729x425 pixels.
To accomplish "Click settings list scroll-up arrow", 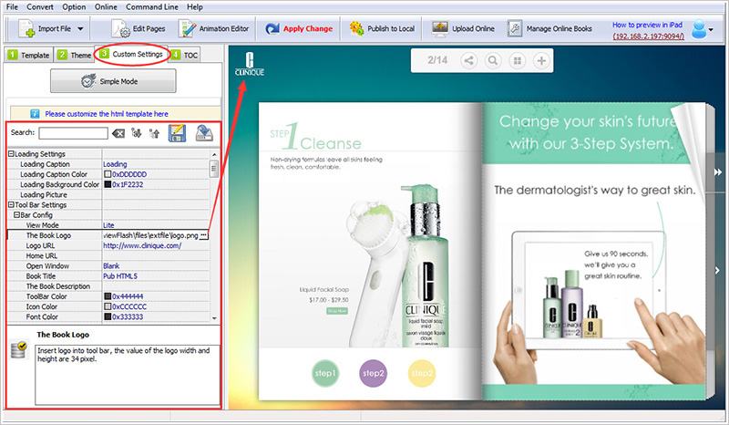I will click(x=214, y=154).
